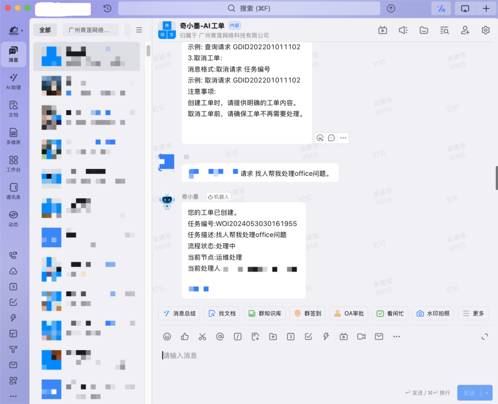
Task: Open the to-do checkmark icon in sidebar
Action: pyautogui.click(x=13, y=302)
